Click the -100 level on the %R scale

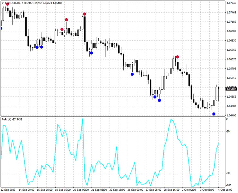click(x=228, y=185)
